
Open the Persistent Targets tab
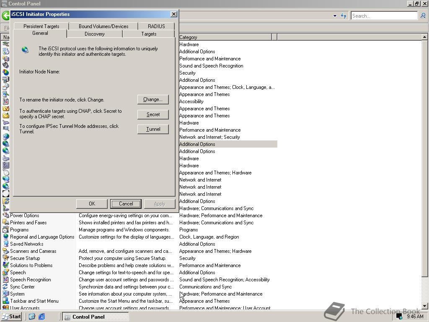41,26
